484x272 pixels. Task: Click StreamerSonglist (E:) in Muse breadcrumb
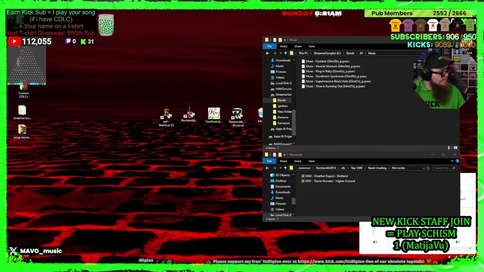(x=327, y=53)
